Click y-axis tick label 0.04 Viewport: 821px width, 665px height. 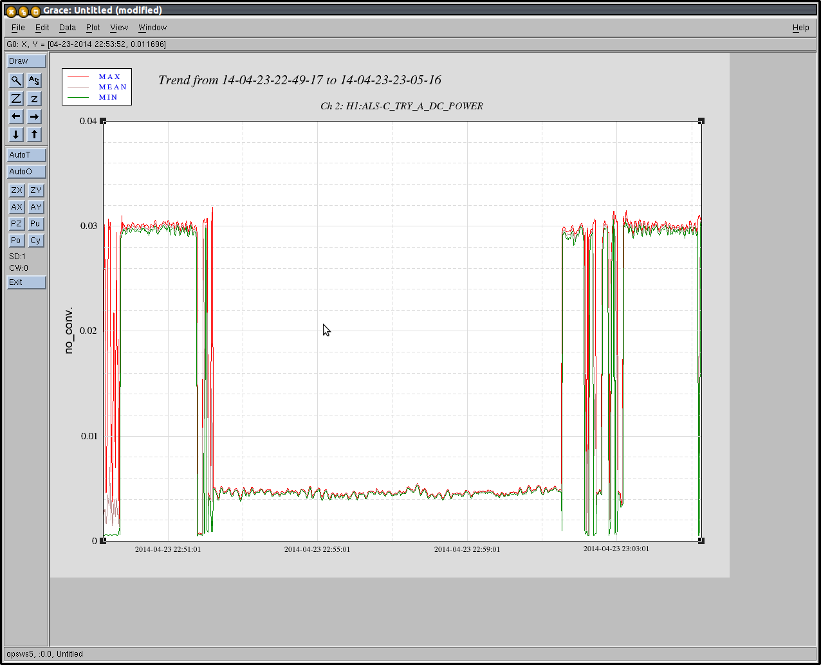(x=88, y=121)
